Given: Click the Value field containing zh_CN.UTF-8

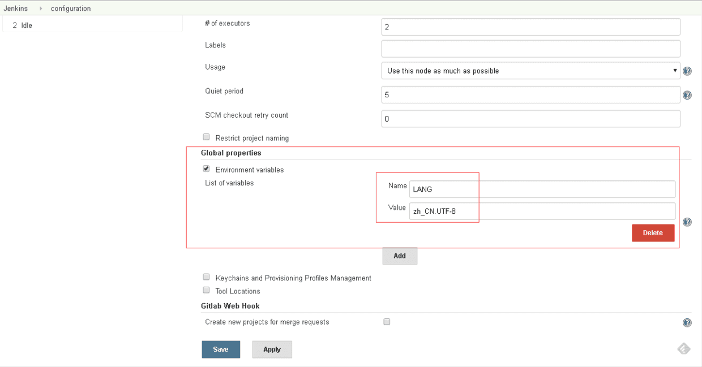Looking at the screenshot, I should [x=542, y=211].
